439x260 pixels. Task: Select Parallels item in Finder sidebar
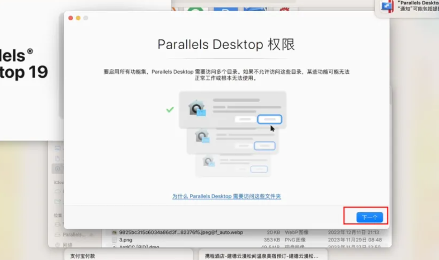point(74,234)
